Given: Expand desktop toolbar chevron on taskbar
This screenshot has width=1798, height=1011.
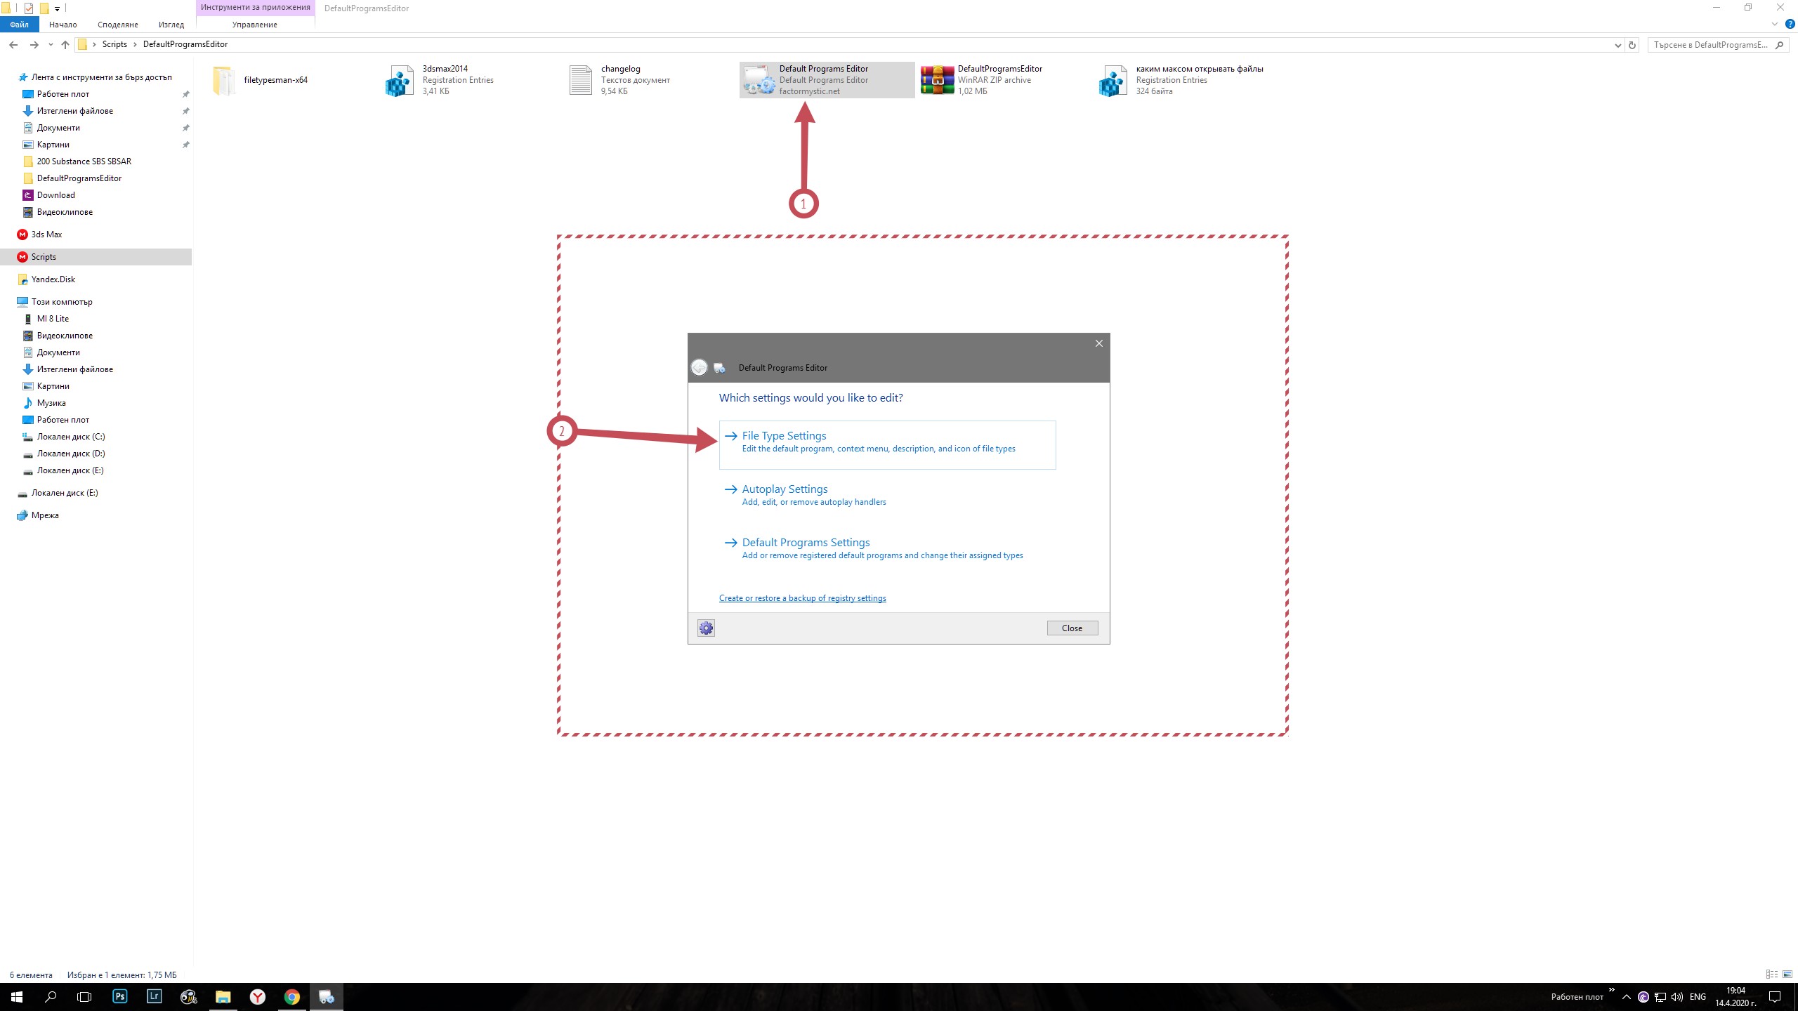Looking at the screenshot, I should [1611, 990].
